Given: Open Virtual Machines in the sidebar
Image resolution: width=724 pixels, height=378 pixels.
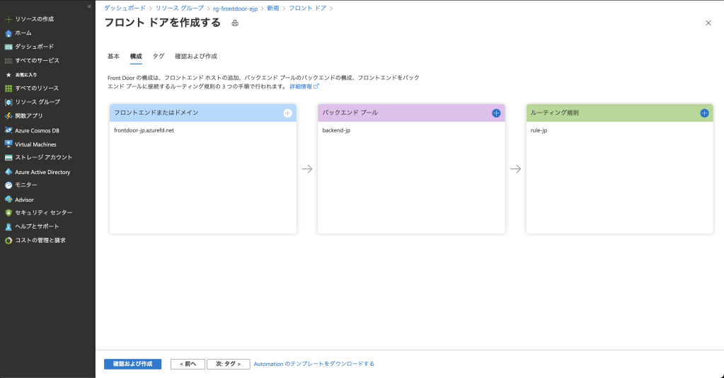Looking at the screenshot, I should coord(35,144).
